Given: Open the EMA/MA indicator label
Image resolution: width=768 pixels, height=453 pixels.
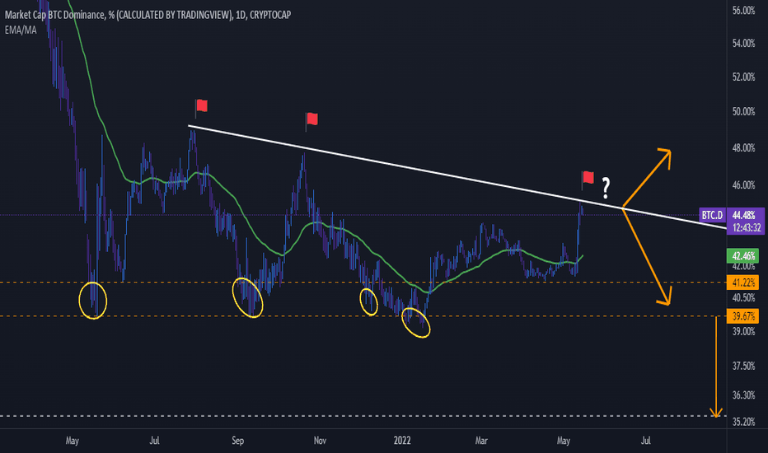Looking at the screenshot, I should click(21, 30).
